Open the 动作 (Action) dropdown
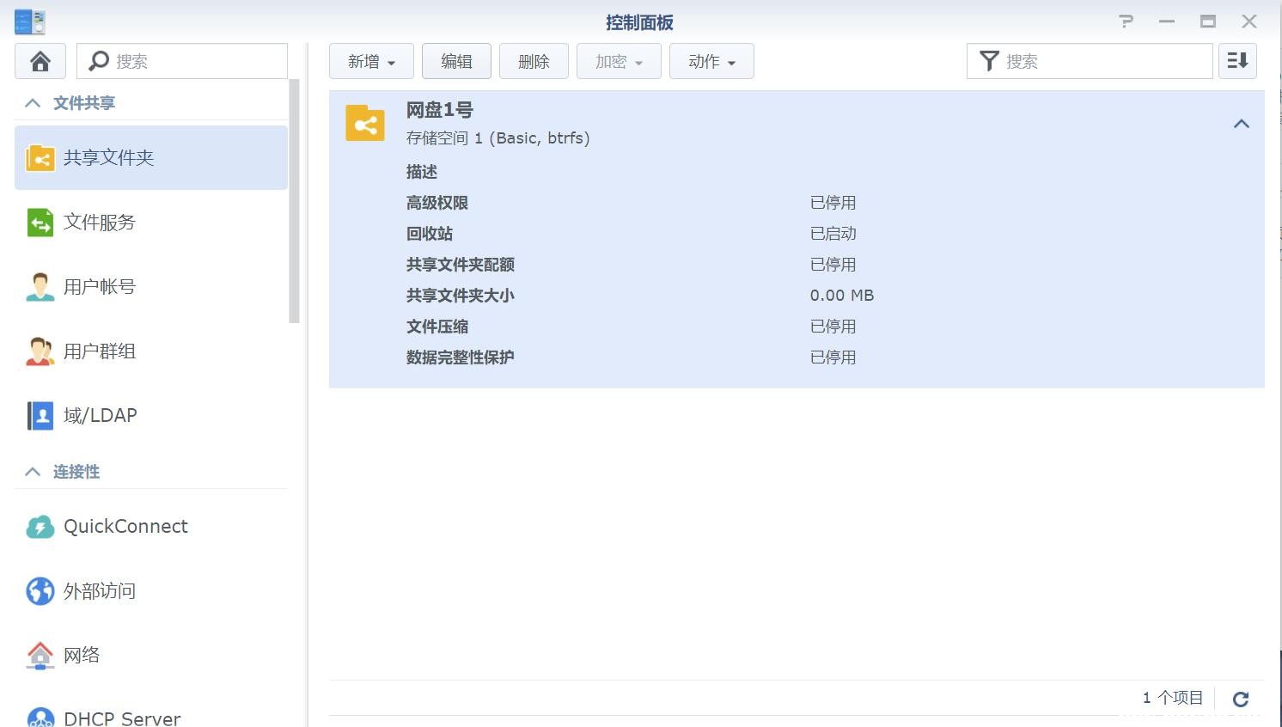This screenshot has height=727, width=1282. click(x=711, y=61)
